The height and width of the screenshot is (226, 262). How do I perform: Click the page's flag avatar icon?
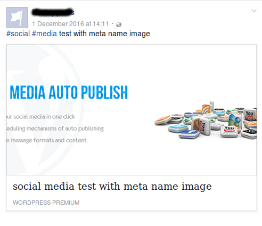point(17,18)
